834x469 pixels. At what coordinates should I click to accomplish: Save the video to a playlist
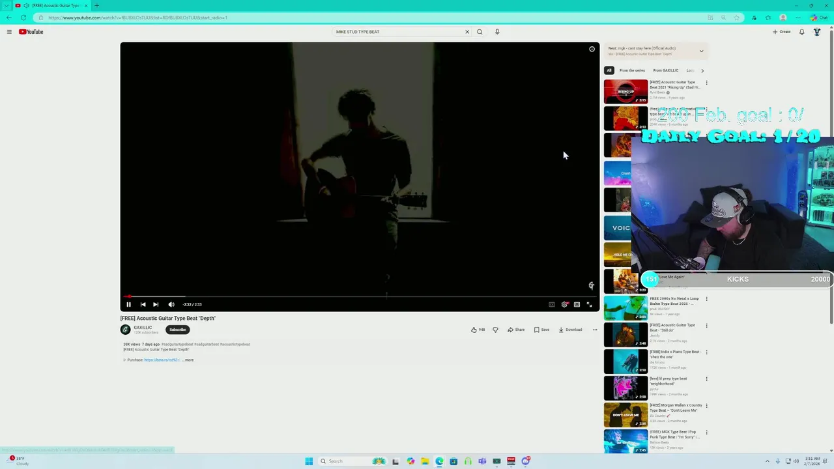pyautogui.click(x=541, y=330)
